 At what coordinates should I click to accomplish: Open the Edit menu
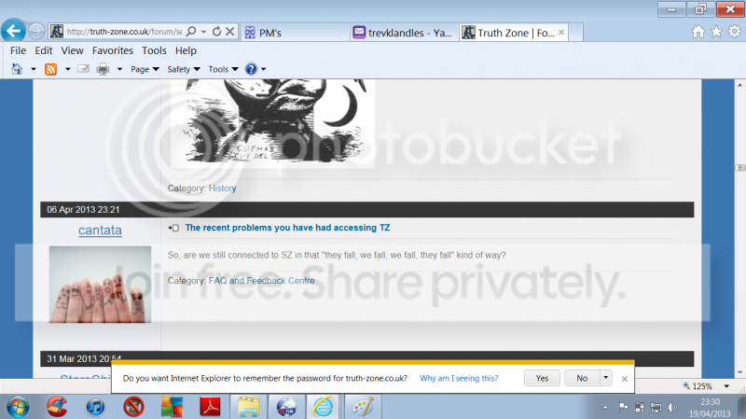point(43,50)
